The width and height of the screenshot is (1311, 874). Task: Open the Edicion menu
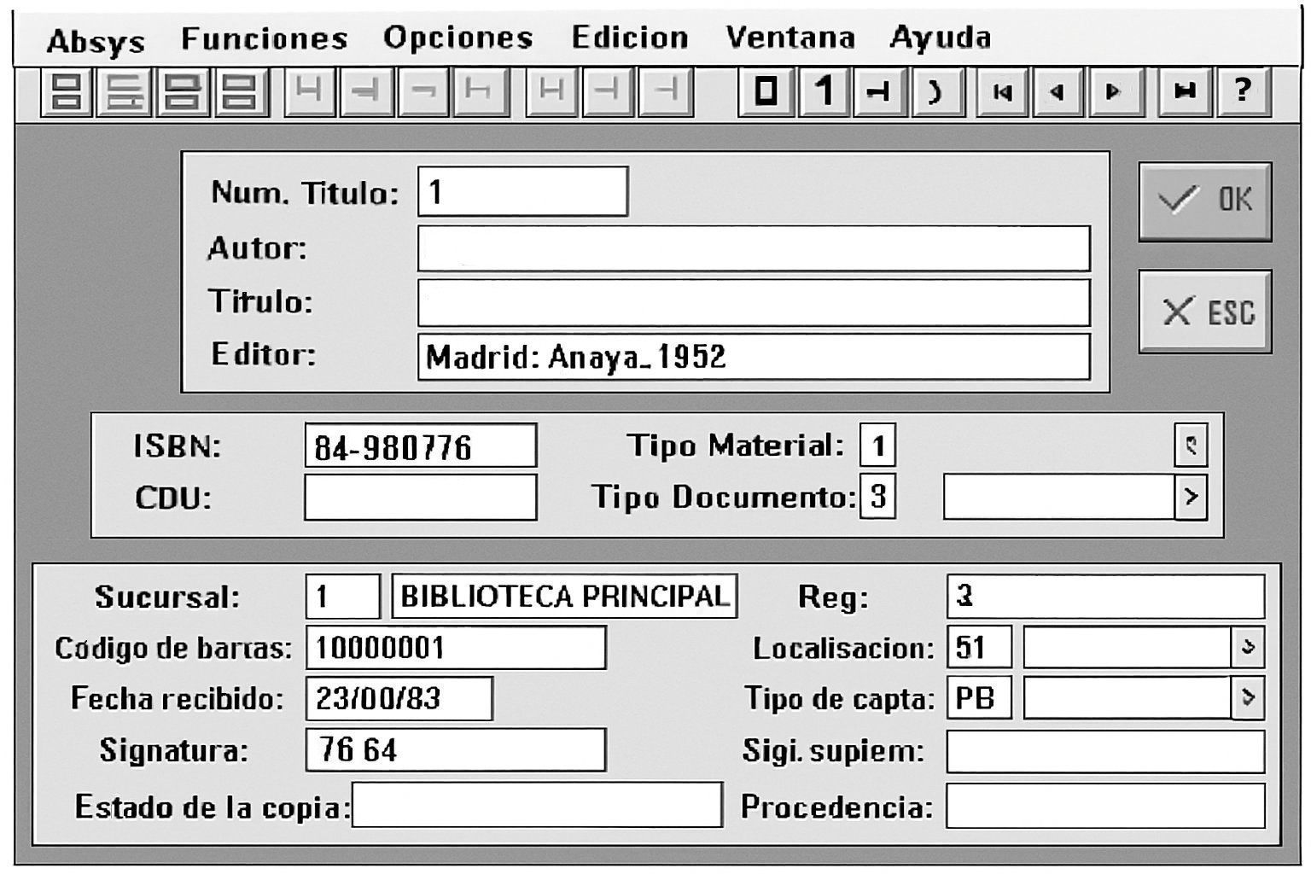[x=630, y=38]
